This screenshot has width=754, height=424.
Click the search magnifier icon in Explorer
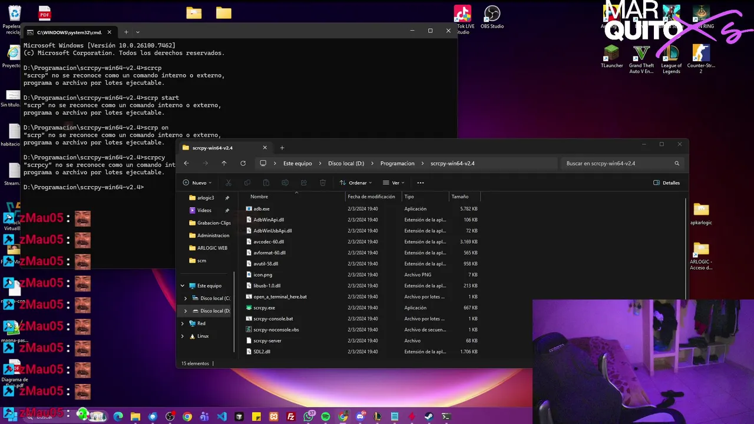coord(677,163)
